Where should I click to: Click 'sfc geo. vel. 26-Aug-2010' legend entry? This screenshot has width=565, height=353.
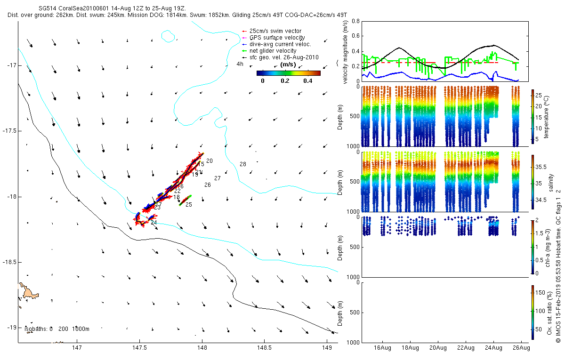point(280,57)
